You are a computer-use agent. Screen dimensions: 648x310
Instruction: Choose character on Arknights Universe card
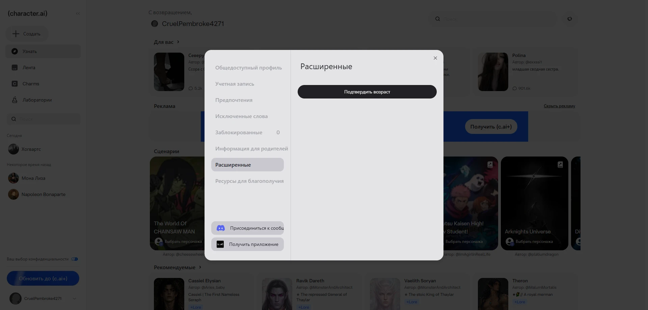529,242
